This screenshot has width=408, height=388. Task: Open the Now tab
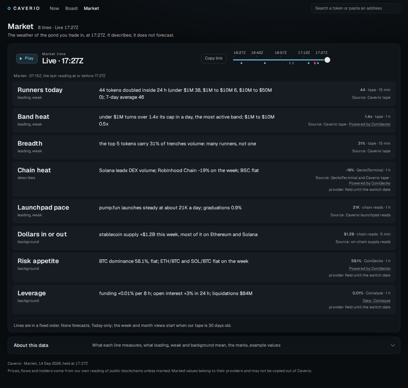tap(54, 8)
